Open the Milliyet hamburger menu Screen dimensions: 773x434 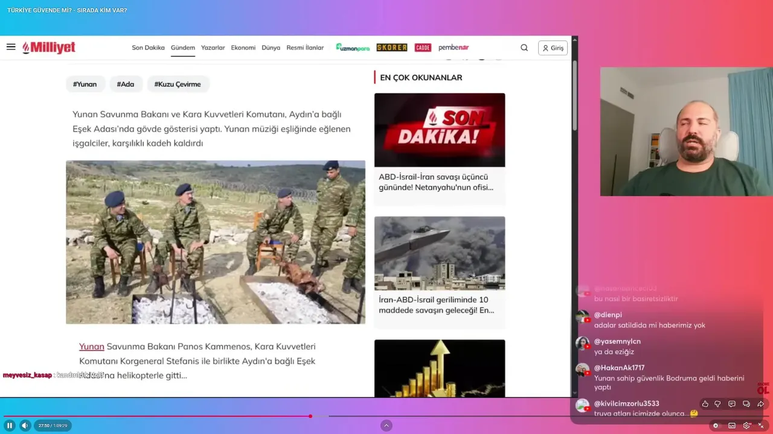(x=11, y=47)
